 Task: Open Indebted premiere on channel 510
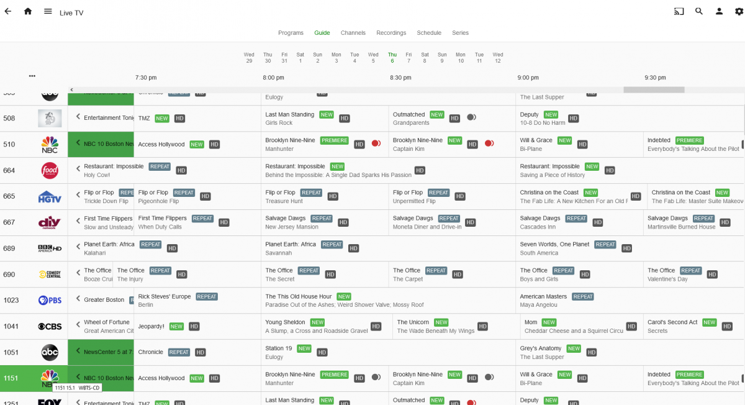694,144
